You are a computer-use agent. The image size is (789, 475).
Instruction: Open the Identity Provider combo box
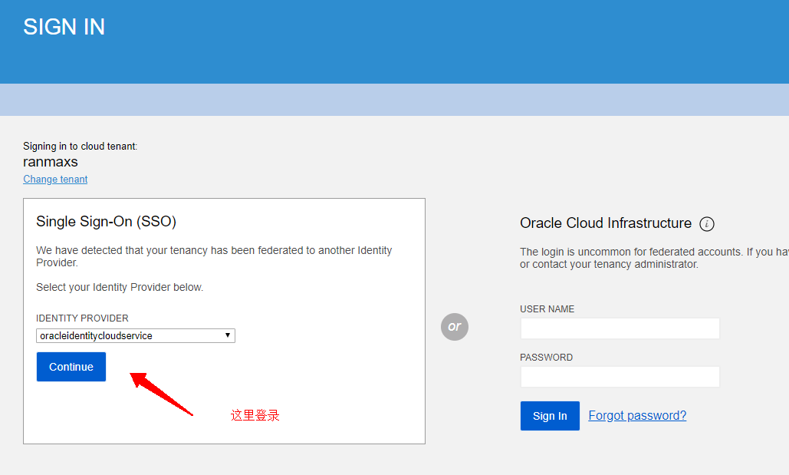click(x=135, y=336)
